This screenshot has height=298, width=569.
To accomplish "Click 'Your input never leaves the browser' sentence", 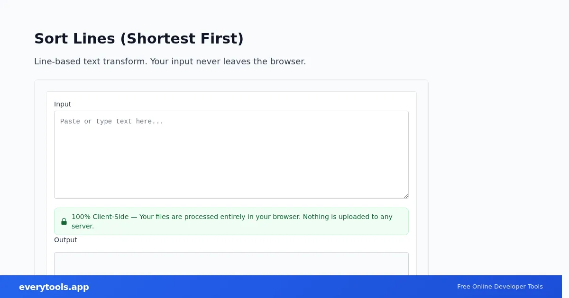I will coord(228,61).
